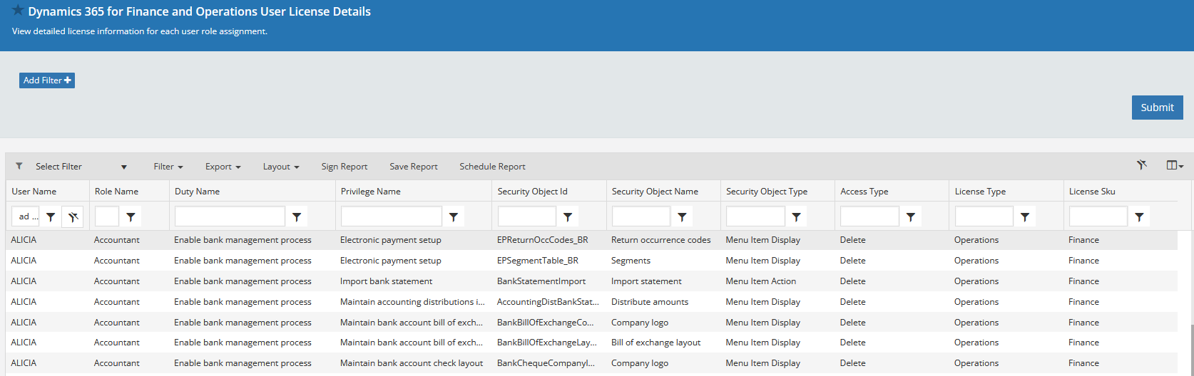This screenshot has height=376, width=1194.
Task: Click the Access Type column filter funnel
Action: coord(911,217)
